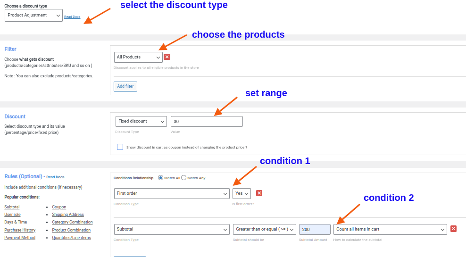Image resolution: width=466 pixels, height=257 pixels.
Task: Select the Match All radio button
Action: (160, 178)
